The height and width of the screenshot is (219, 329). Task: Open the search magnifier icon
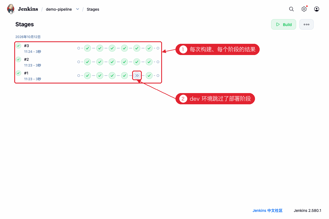(291, 9)
